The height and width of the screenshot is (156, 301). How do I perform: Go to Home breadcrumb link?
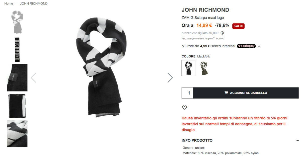pyautogui.click(x=9, y=4)
